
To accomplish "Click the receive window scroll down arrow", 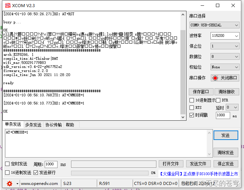I will pyautogui.click(x=183, y=117).
